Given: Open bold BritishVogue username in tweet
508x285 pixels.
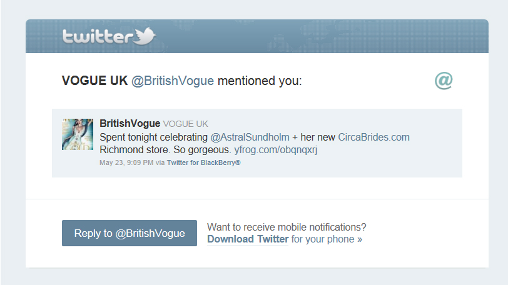Looking at the screenshot, I should click(130, 124).
